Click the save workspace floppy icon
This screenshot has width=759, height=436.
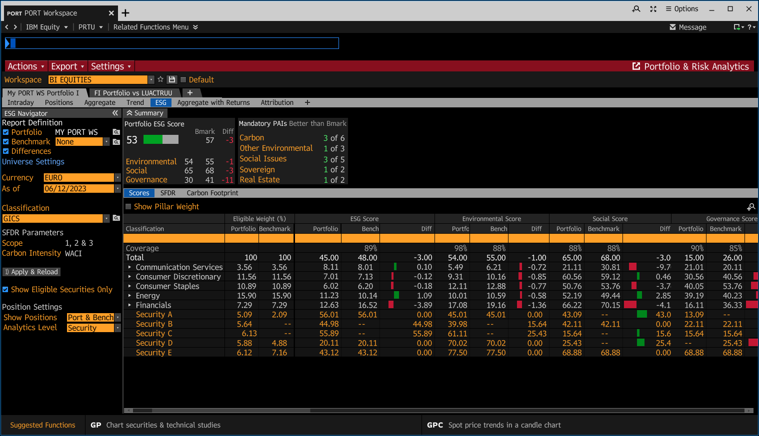(x=172, y=79)
